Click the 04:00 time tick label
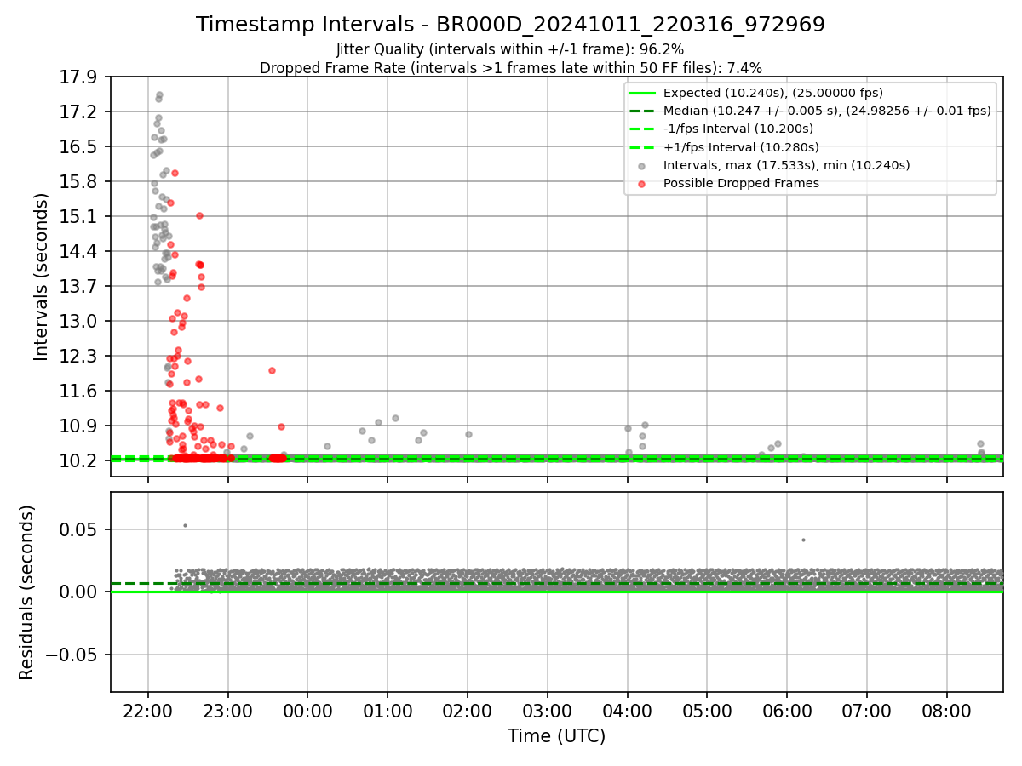The width and height of the screenshot is (1022, 766). click(x=628, y=711)
